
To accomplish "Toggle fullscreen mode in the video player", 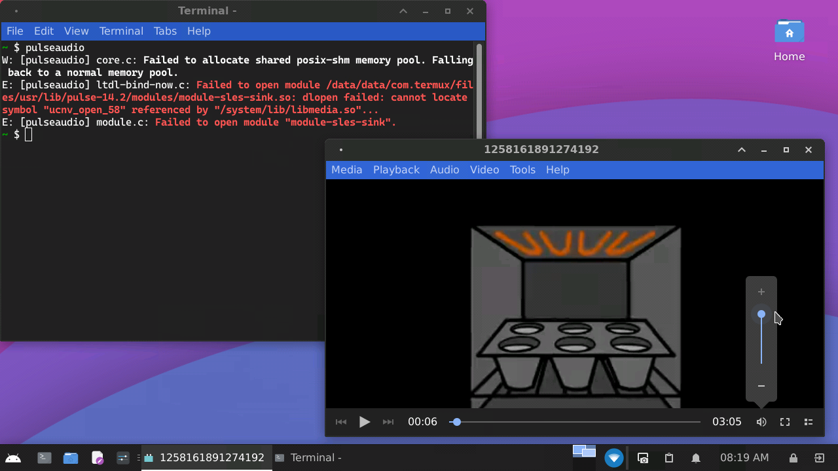I will (x=784, y=421).
